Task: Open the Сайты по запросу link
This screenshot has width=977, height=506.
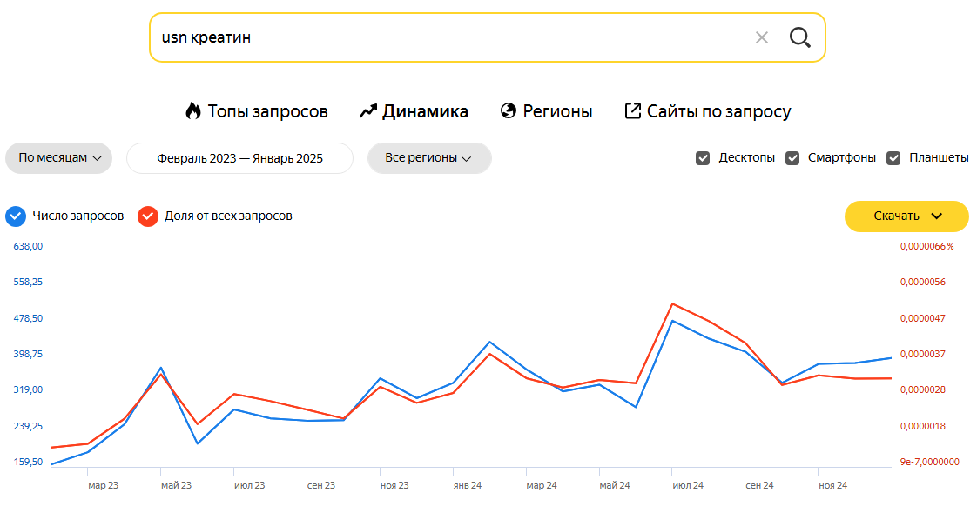Action: (x=718, y=111)
